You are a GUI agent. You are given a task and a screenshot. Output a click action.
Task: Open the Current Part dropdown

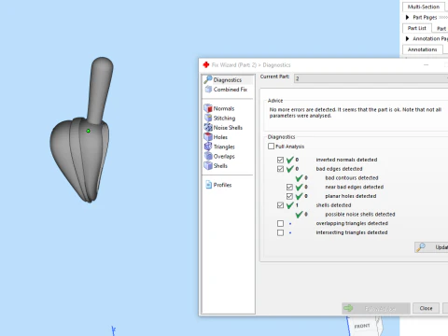click(371, 78)
